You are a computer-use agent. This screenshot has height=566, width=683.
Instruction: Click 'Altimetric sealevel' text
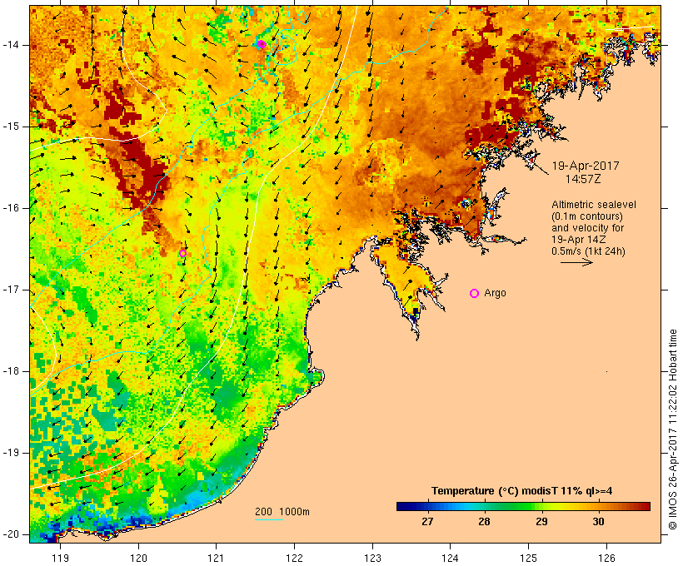point(594,205)
